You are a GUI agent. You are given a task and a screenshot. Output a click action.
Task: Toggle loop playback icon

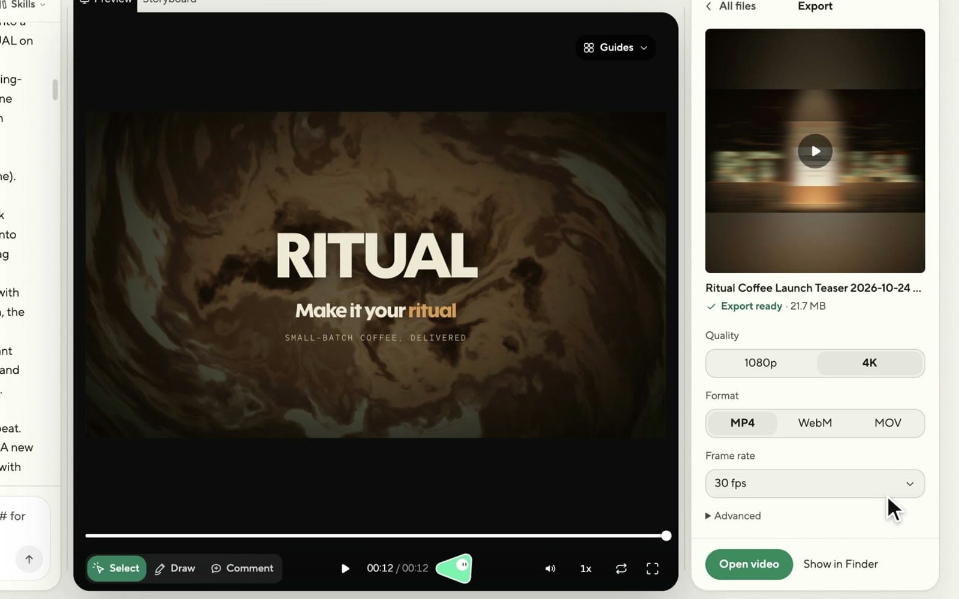[x=621, y=568]
